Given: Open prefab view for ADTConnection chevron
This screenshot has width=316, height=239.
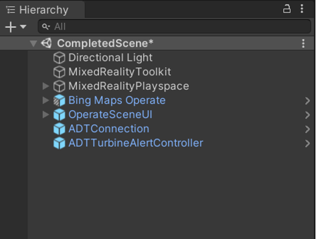Looking at the screenshot, I should pyautogui.click(x=307, y=129).
